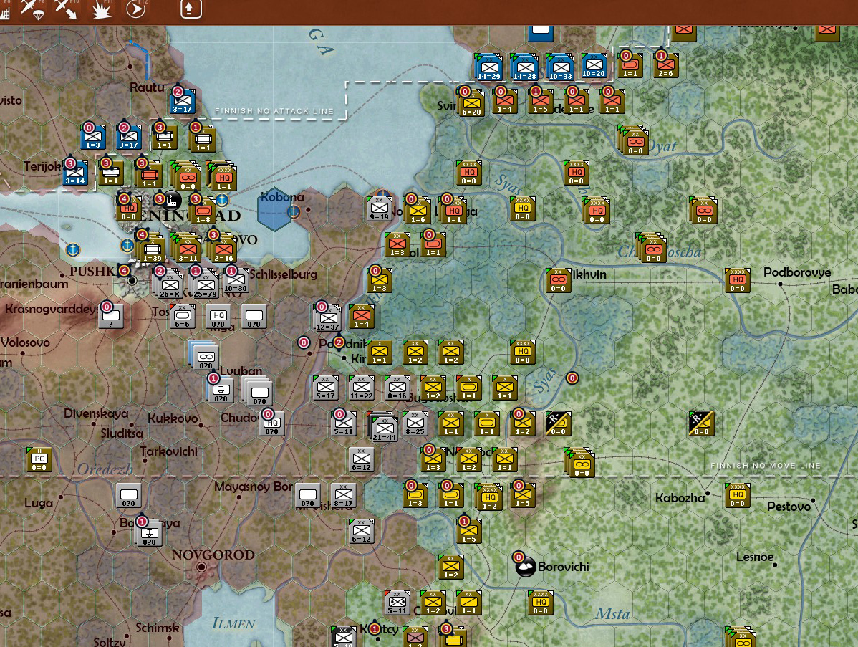Click the 'Tarkovichi' town label
This screenshot has width=858, height=647.
[x=168, y=451]
